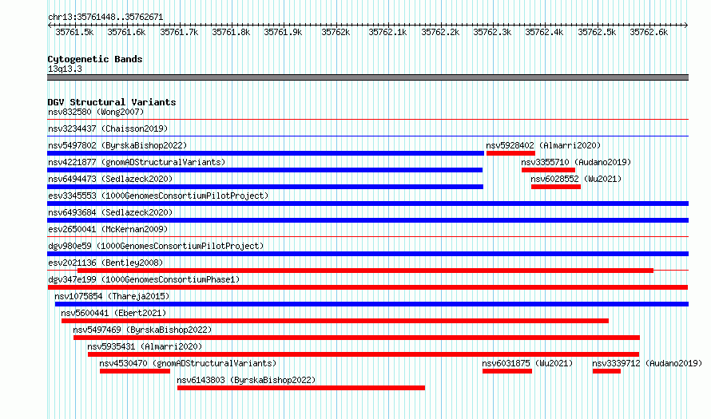The width and height of the screenshot is (711, 419).
Task: Select nsv5497802 (ByrskaBishop2022) label
Action: [x=117, y=145]
